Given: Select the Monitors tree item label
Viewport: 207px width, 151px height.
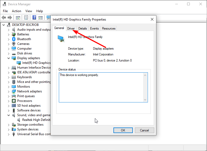Looking at the screenshot, I should pyautogui.click(x=24, y=87).
